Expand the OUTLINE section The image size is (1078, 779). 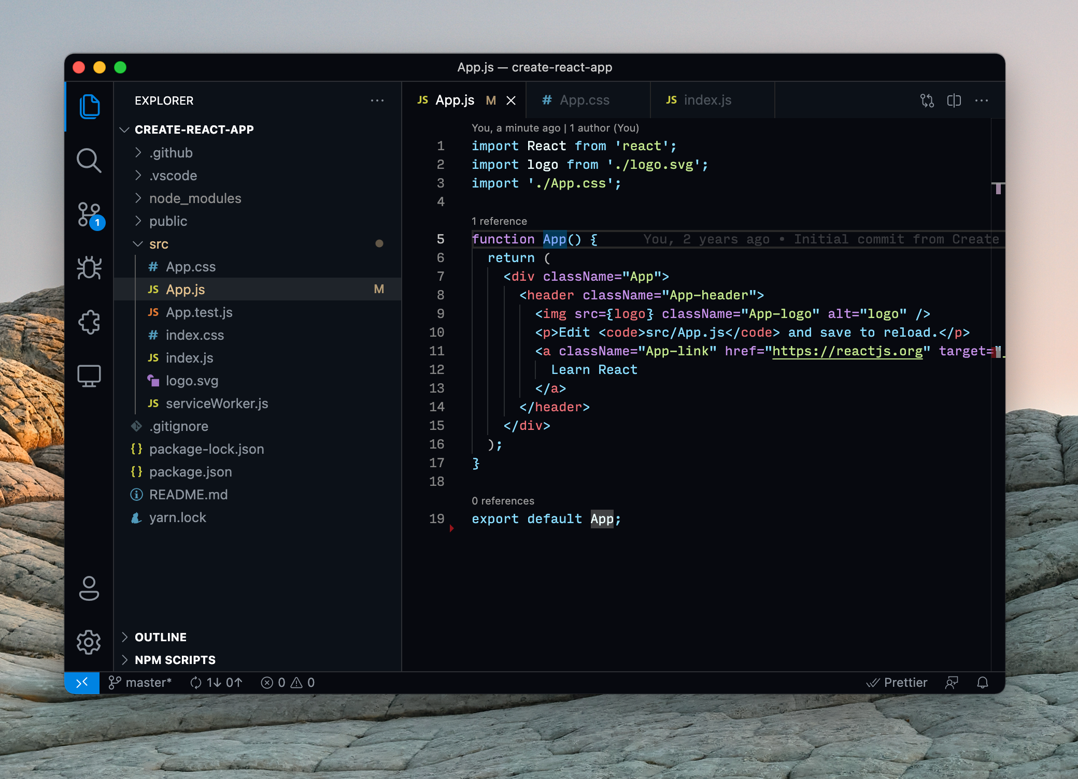(x=160, y=637)
